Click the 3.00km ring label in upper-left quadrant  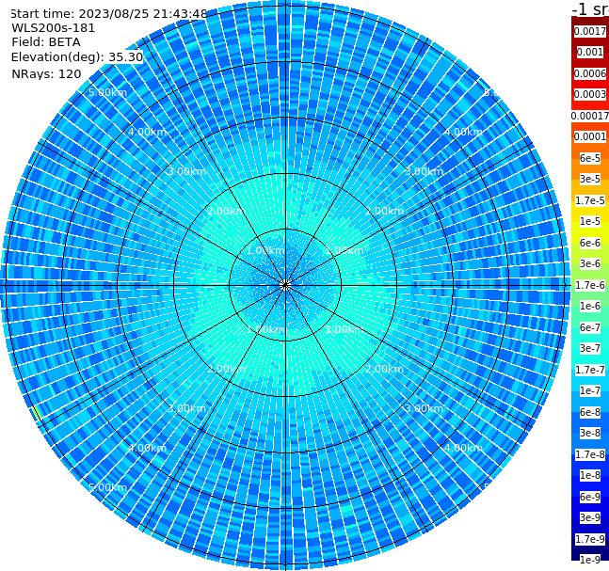186,171
